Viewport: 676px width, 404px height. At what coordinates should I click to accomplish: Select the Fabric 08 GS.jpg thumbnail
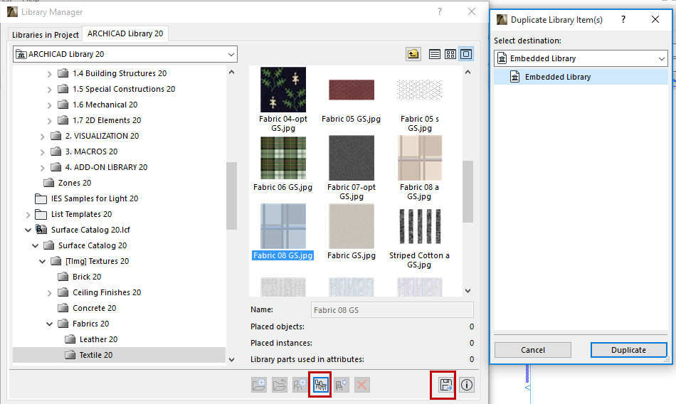pos(282,226)
